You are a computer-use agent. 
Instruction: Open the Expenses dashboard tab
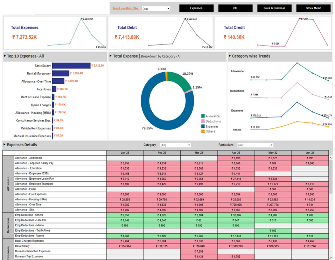pos(196,8)
